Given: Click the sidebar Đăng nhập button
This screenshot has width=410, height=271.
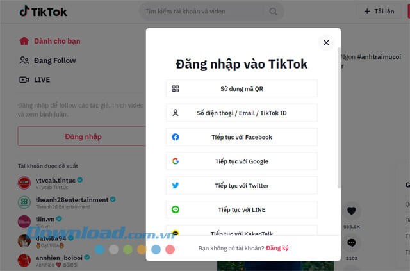Looking at the screenshot, I should pyautogui.click(x=82, y=136).
